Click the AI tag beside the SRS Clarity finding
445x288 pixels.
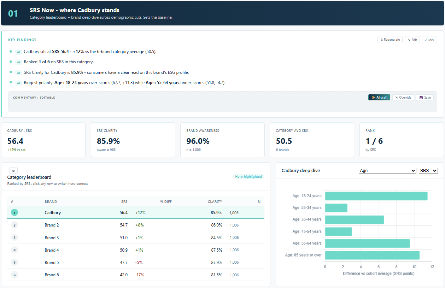click(x=18, y=72)
